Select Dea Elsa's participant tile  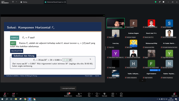[x=116, y=33]
